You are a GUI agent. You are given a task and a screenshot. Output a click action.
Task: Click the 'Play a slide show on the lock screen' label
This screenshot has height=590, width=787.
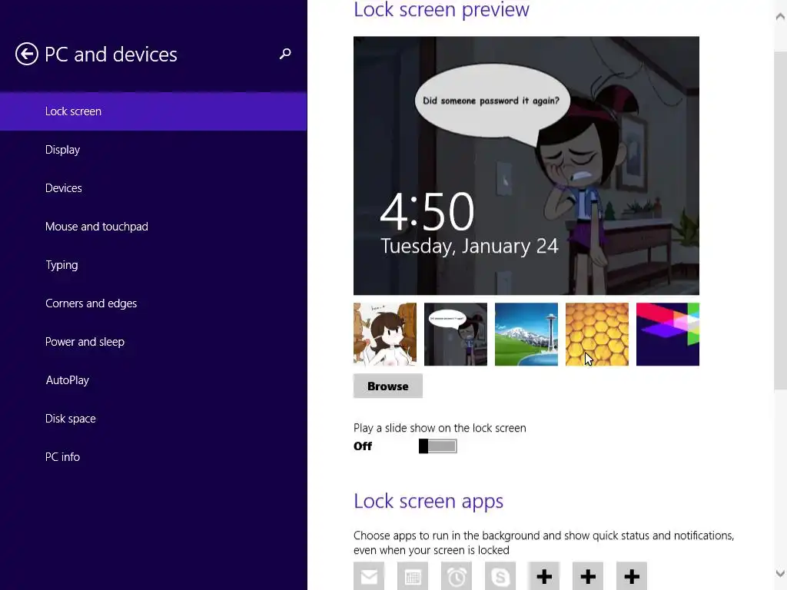pyautogui.click(x=440, y=428)
